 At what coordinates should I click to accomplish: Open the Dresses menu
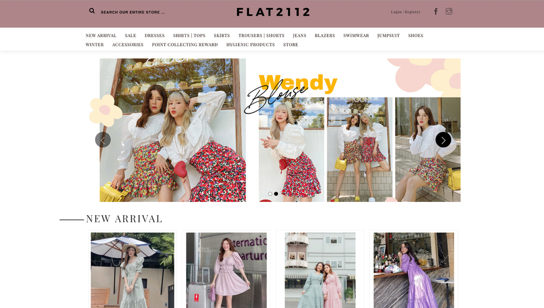point(154,35)
